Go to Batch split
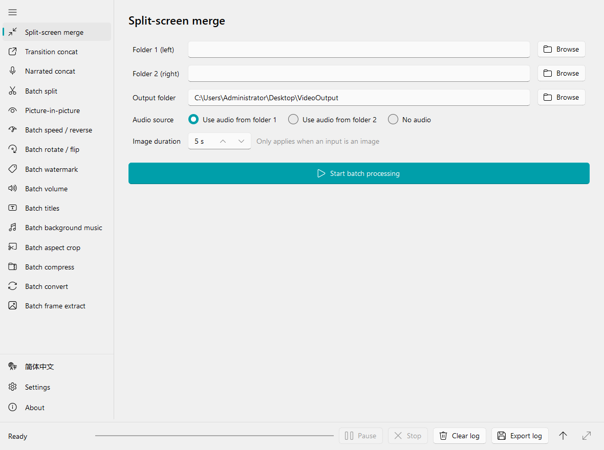 pyautogui.click(x=57, y=91)
